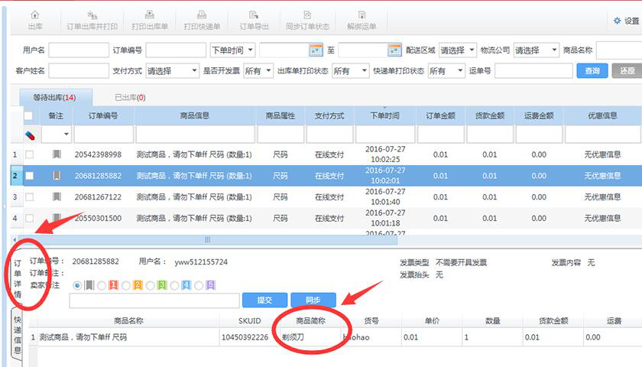Switch to the 已出库 tab
Image resolution: width=642 pixels, height=367 pixels.
click(x=129, y=98)
